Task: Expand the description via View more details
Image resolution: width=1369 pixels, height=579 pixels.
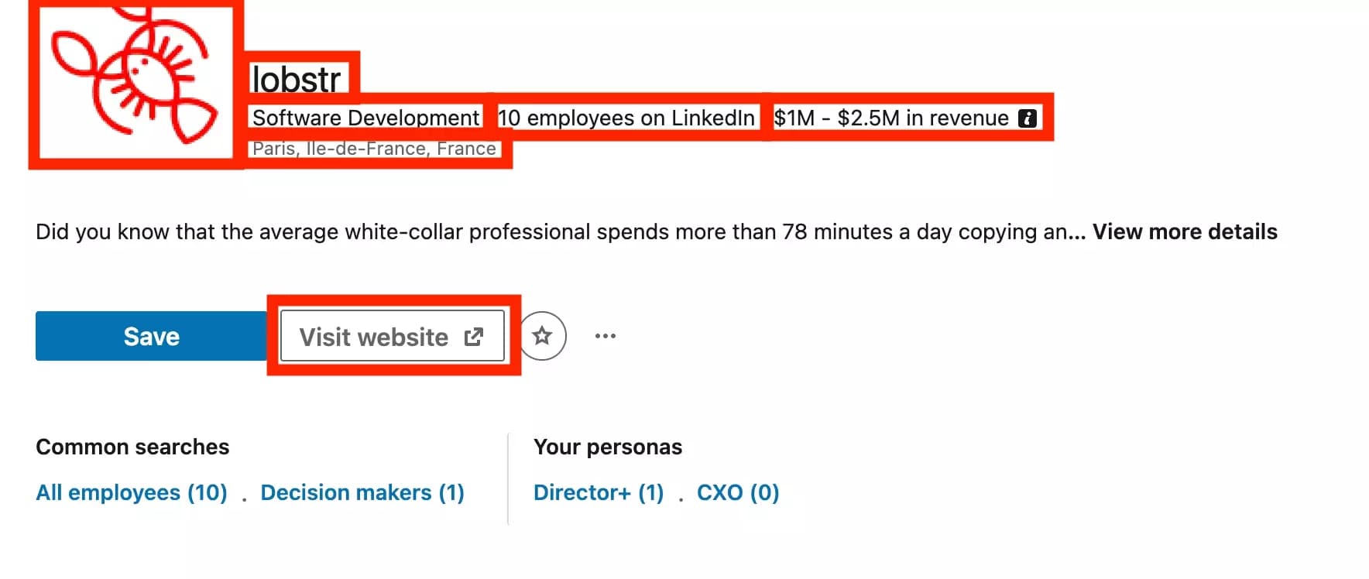Action: pos(1184,231)
